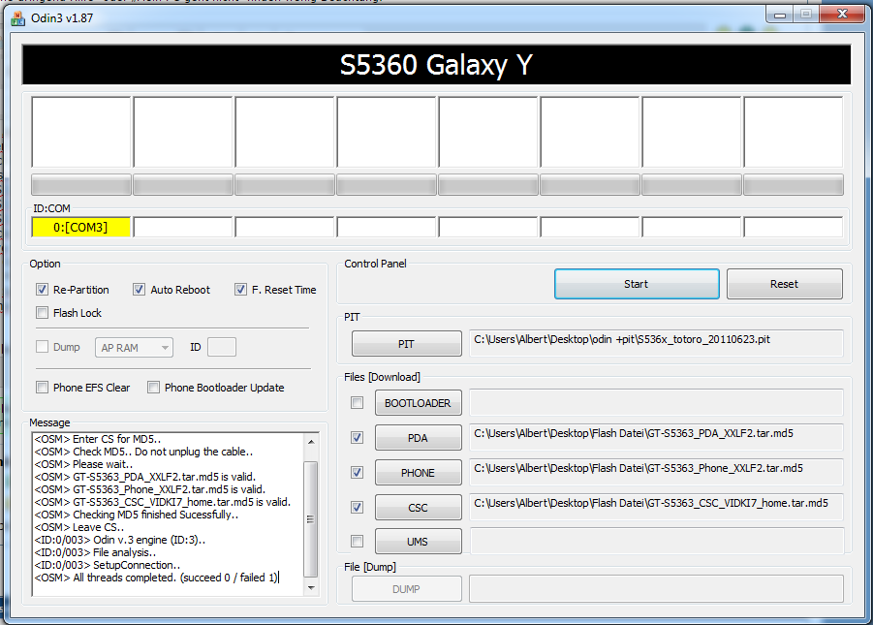Screen dimensions: 873x625
Task: Click log line 'All threads completed. (succeed 0 / failed 1)'
Action: point(156,578)
